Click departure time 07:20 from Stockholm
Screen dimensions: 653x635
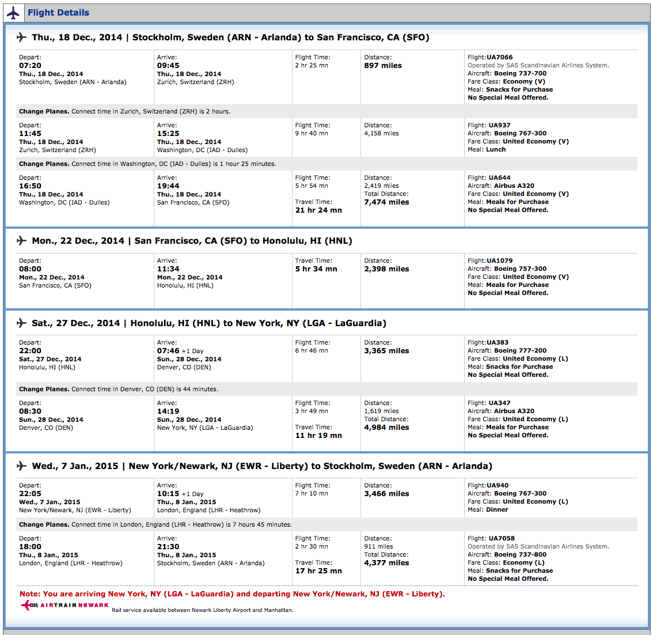[x=30, y=66]
